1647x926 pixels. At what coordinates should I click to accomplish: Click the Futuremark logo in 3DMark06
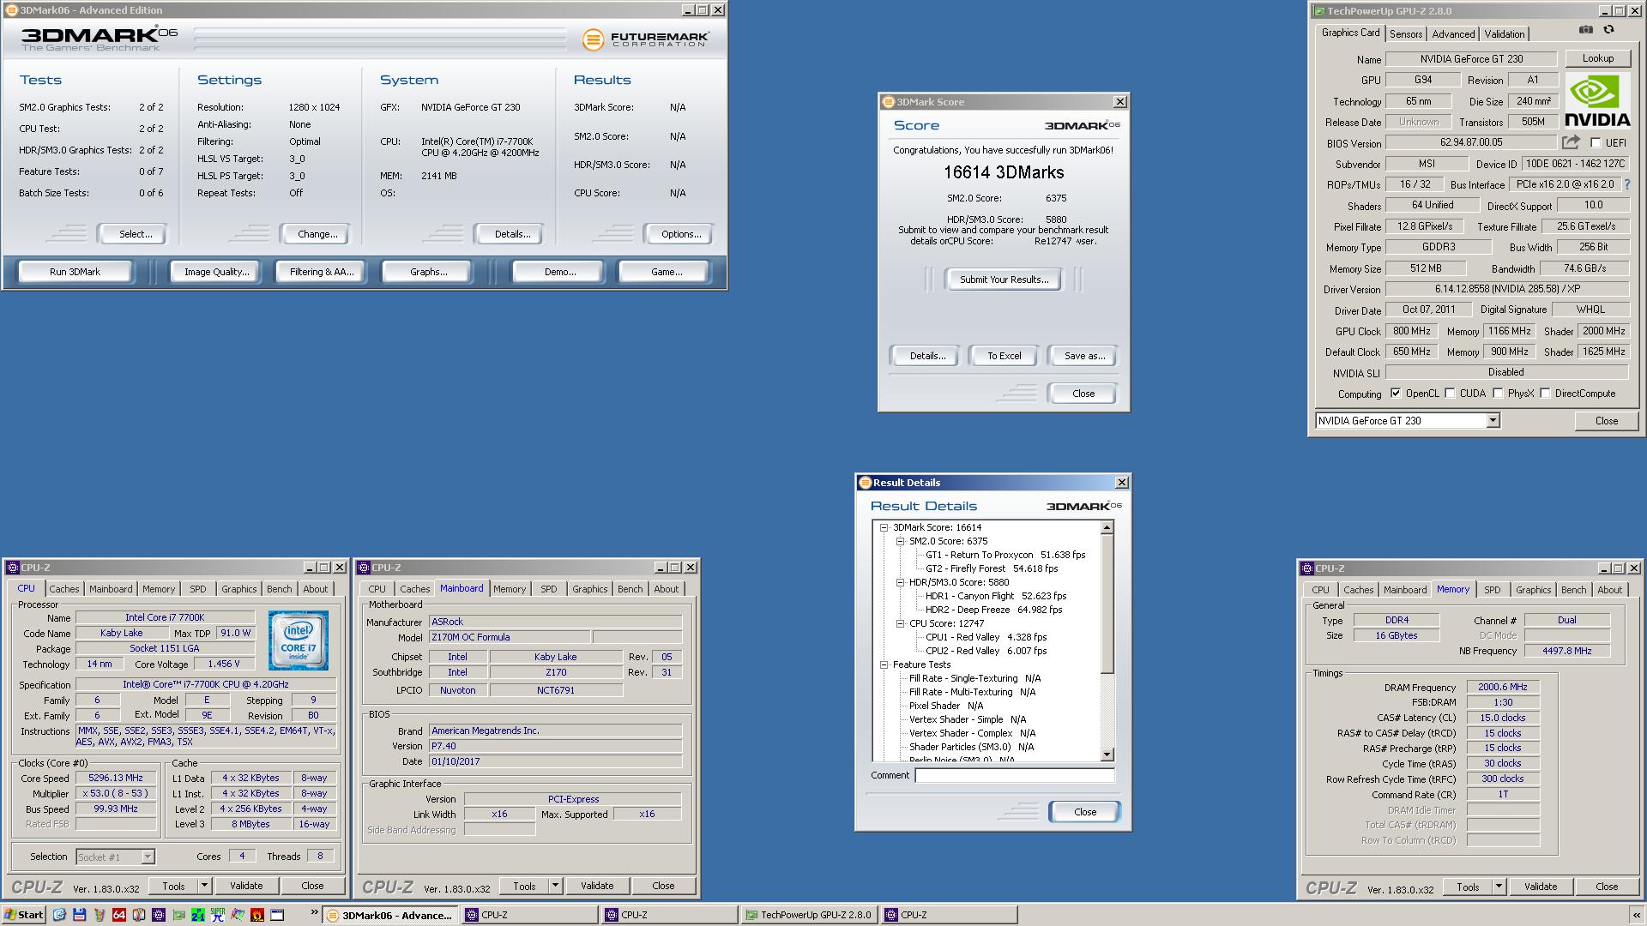click(x=645, y=39)
